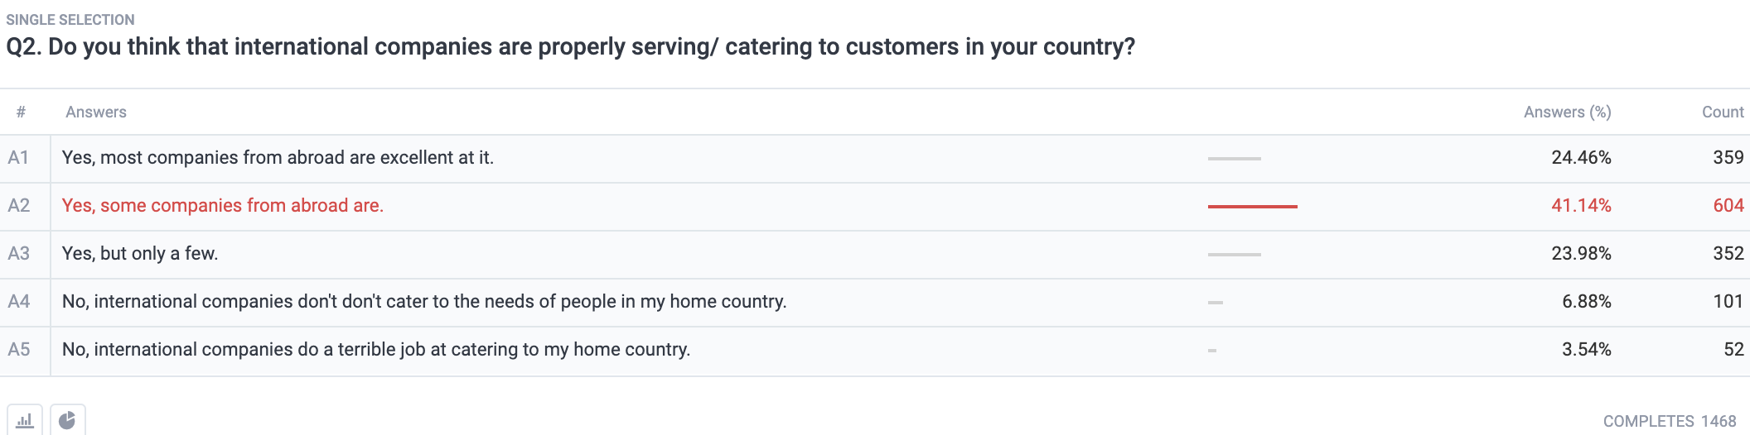Select the 41.14% value in red
This screenshot has height=435, width=1750.
(x=1581, y=206)
